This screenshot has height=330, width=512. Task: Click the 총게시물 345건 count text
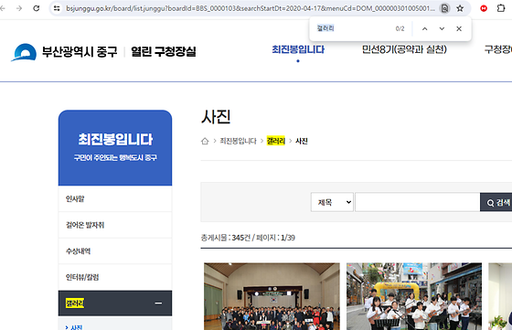(225, 238)
